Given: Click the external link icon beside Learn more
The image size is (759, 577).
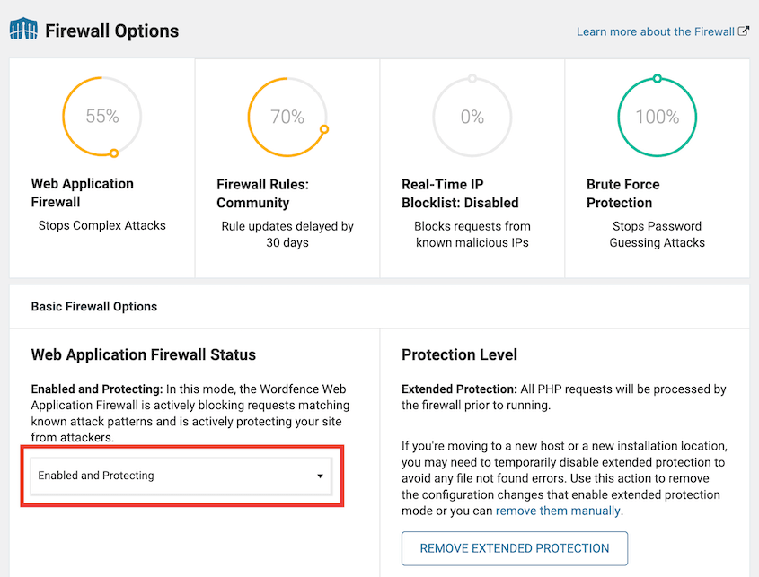Looking at the screenshot, I should tap(744, 31).
